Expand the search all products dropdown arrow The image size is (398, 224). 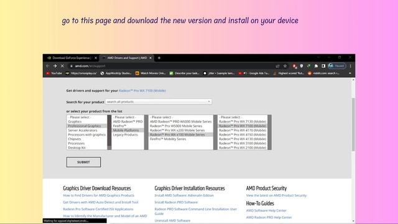point(209,101)
